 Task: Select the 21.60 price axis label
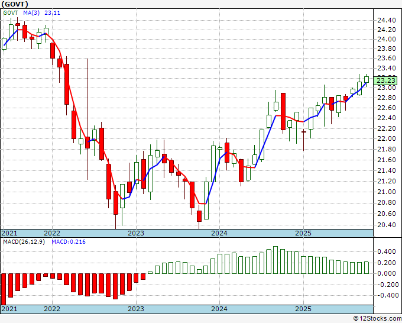point(387,160)
